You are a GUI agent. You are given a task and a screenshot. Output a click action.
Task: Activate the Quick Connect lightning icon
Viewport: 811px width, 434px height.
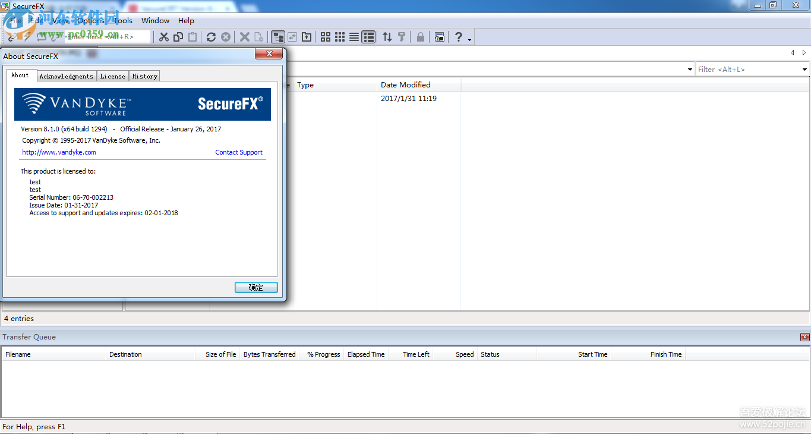coord(26,37)
